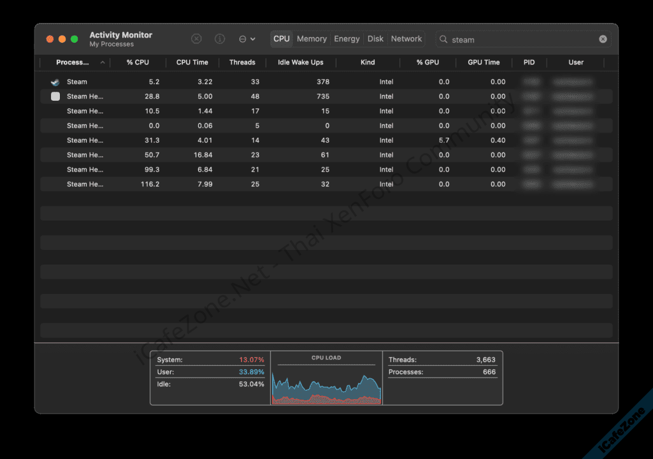Switch to the Energy tab
This screenshot has height=459, width=653.
tap(347, 39)
